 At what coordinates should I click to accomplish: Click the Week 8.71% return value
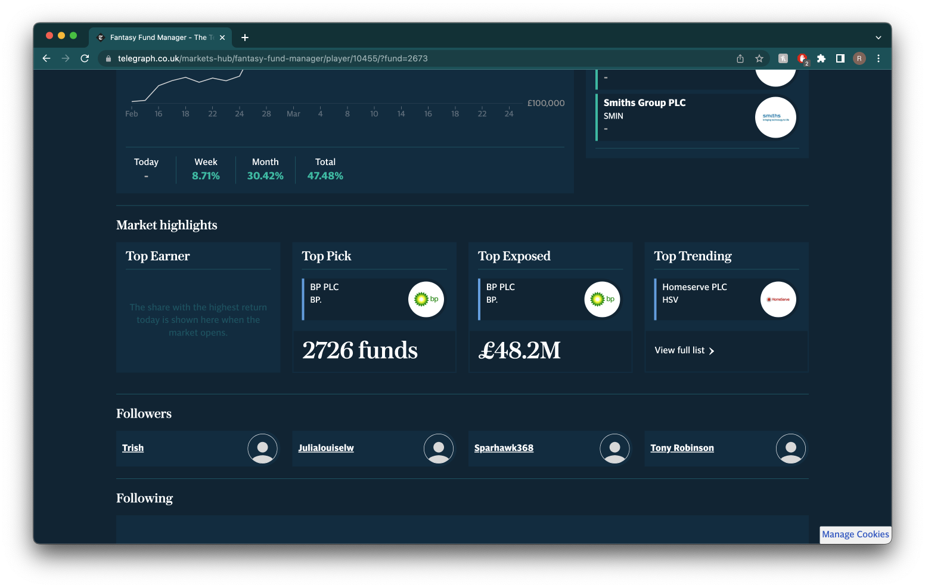point(206,176)
